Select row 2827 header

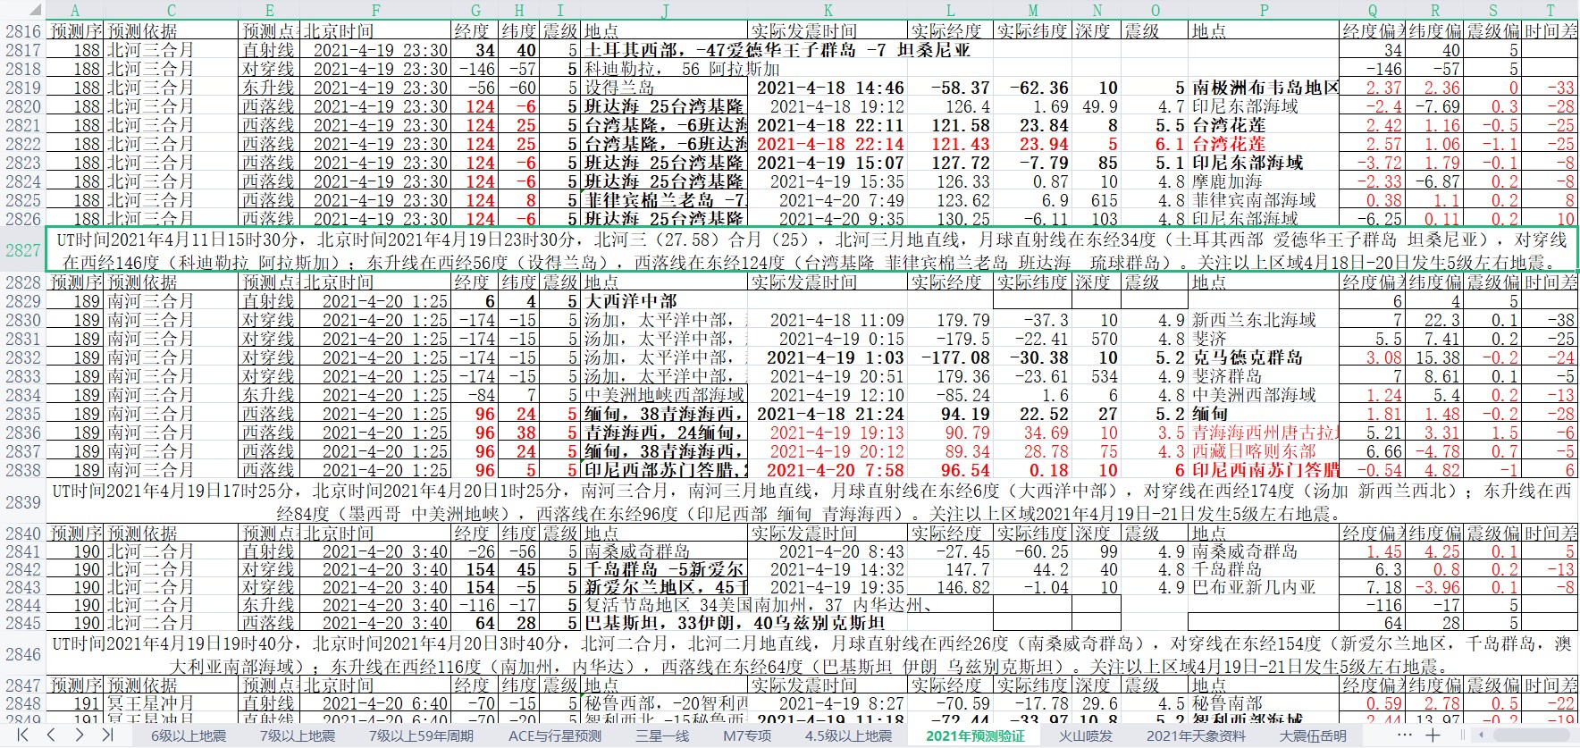pos(22,251)
